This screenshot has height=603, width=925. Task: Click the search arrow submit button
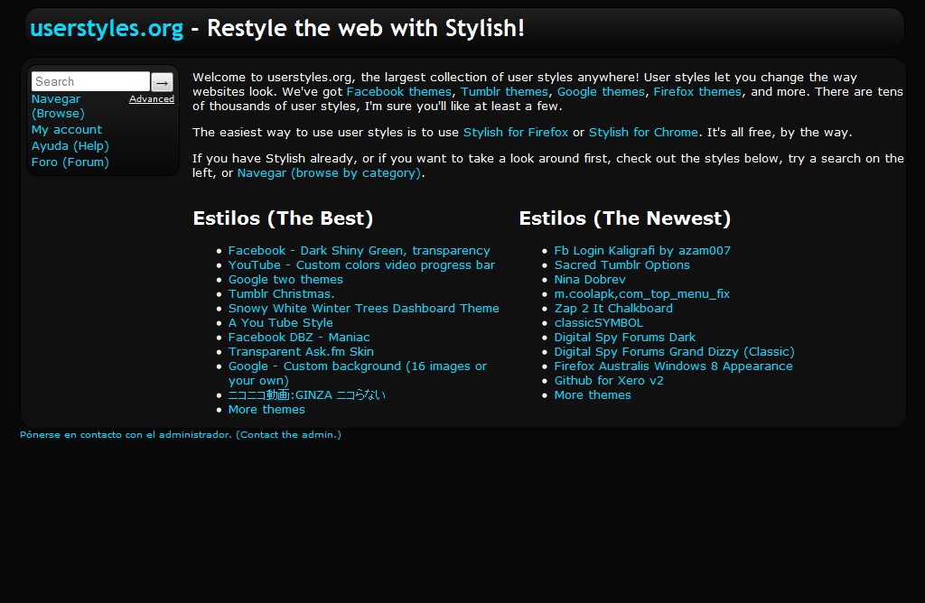(163, 82)
